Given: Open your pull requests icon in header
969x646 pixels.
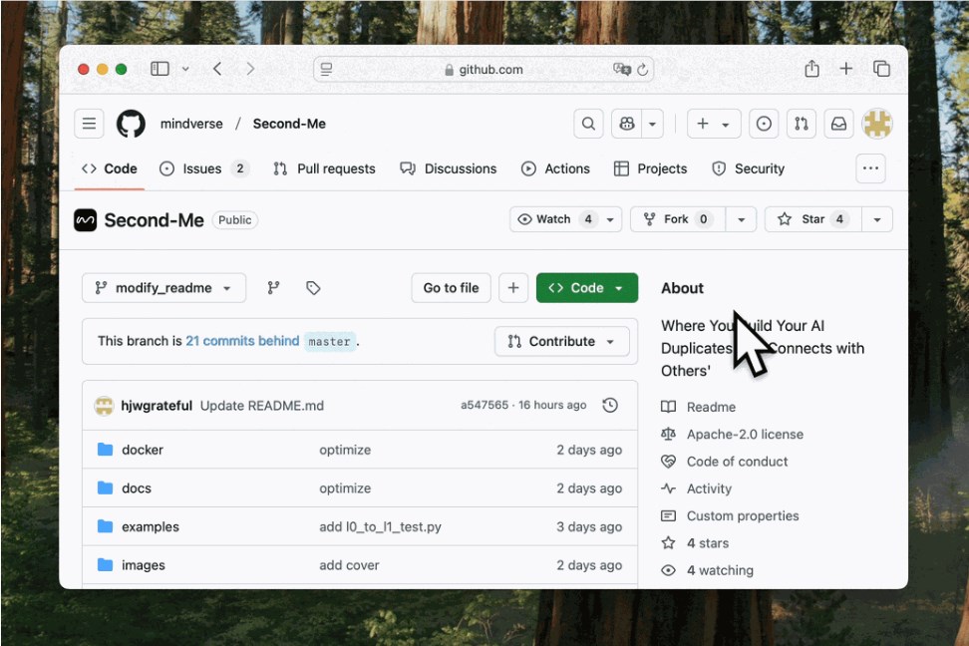Looking at the screenshot, I should (802, 124).
